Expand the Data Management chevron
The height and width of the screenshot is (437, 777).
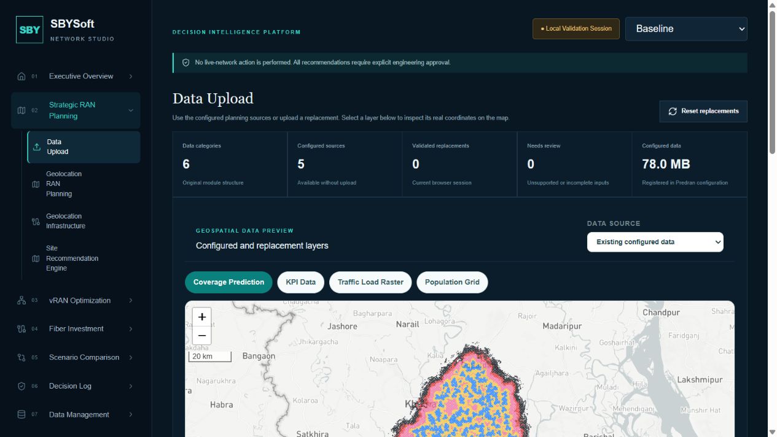point(131,414)
